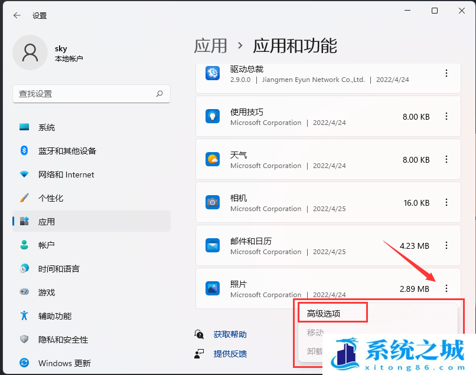Image resolution: width=476 pixels, height=375 pixels.
Task: Open the 提供反馈 link
Action: click(230, 354)
